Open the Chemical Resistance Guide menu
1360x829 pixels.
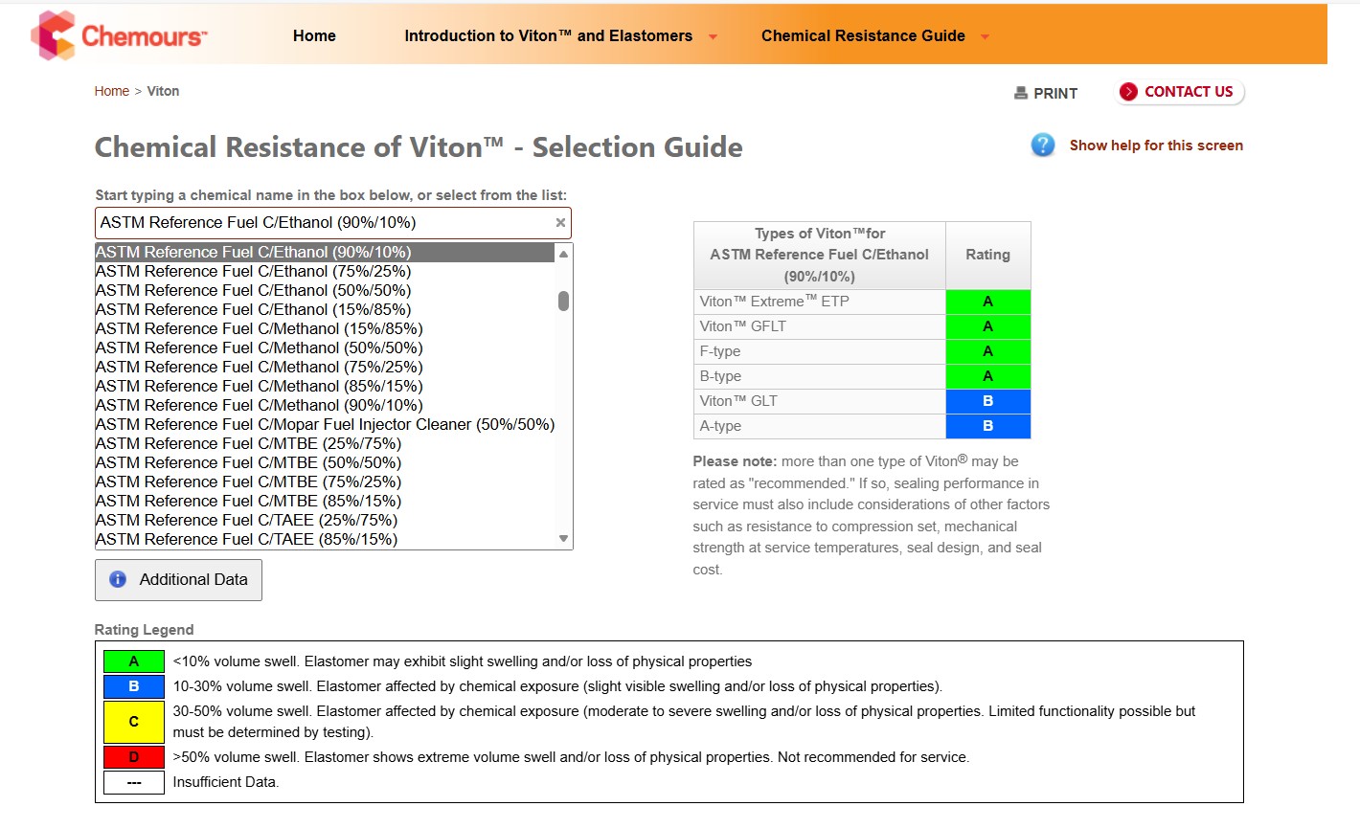coord(862,36)
